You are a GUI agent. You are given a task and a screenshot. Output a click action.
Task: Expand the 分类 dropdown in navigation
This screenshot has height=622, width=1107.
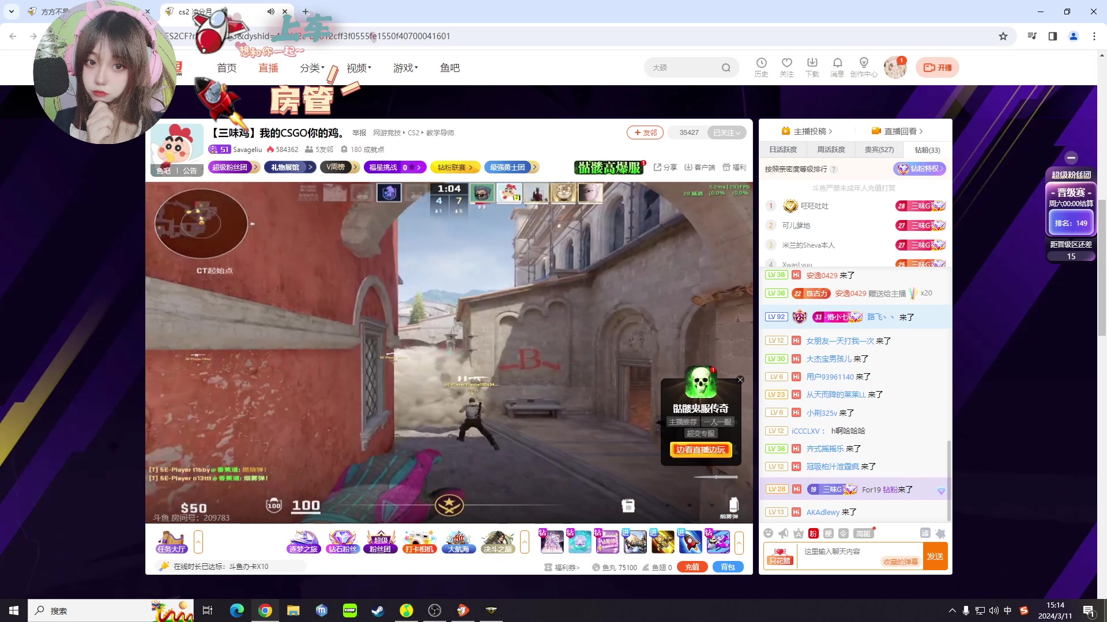point(312,68)
